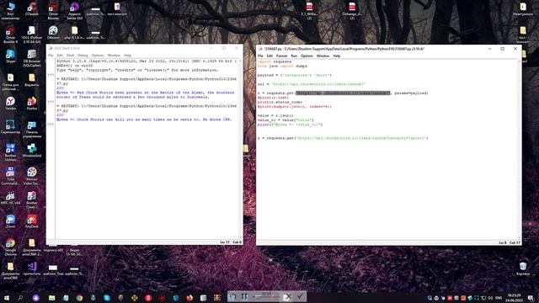Image resolution: width=539 pixels, height=303 pixels.
Task: Open the Window menu in the editor window
Action: [x=323, y=56]
